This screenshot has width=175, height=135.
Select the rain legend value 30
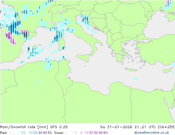click(40, 133)
